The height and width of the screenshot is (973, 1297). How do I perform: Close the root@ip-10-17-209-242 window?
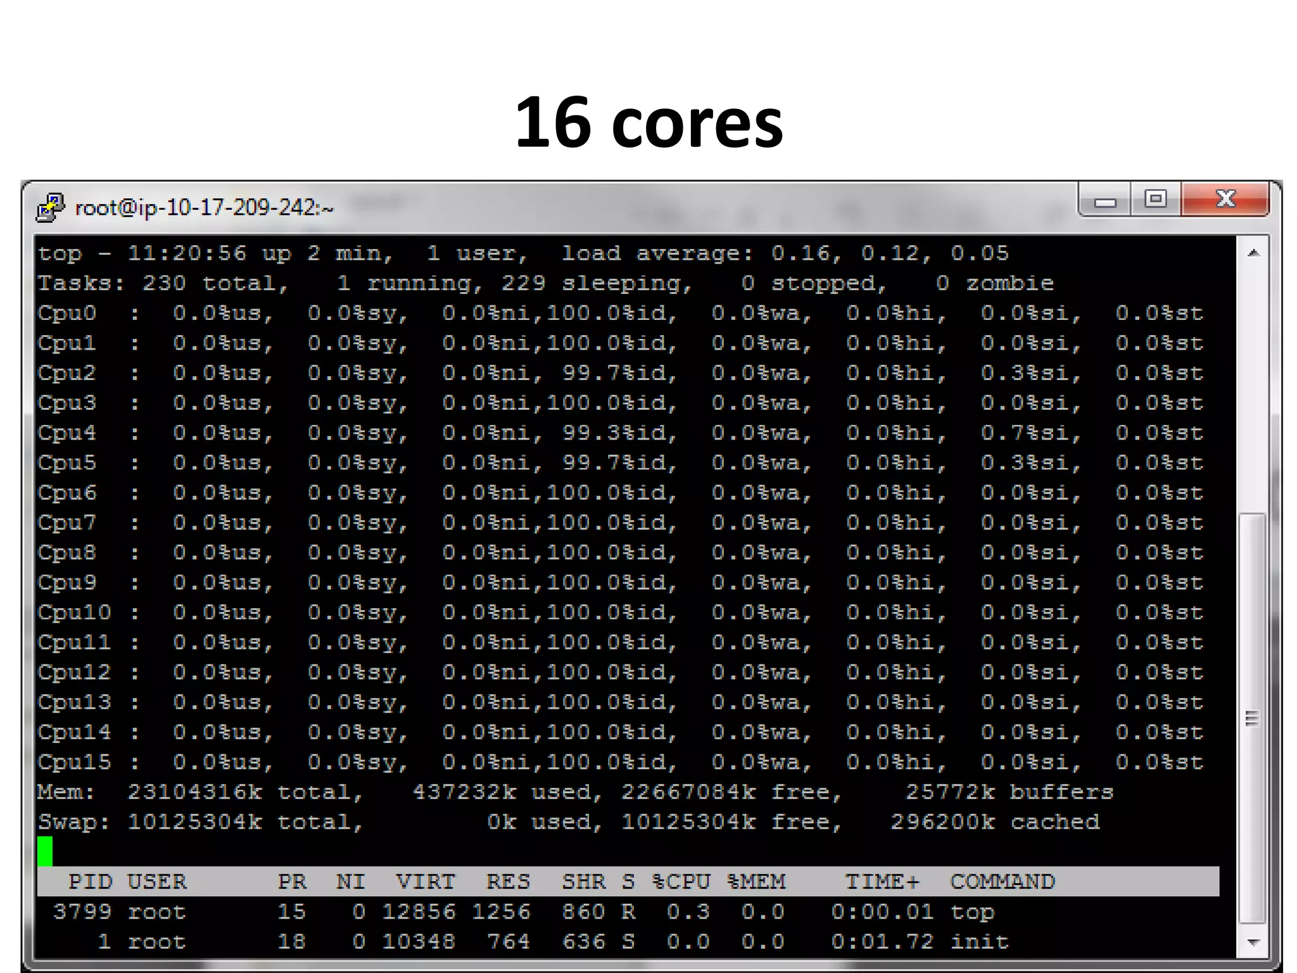click(1225, 200)
